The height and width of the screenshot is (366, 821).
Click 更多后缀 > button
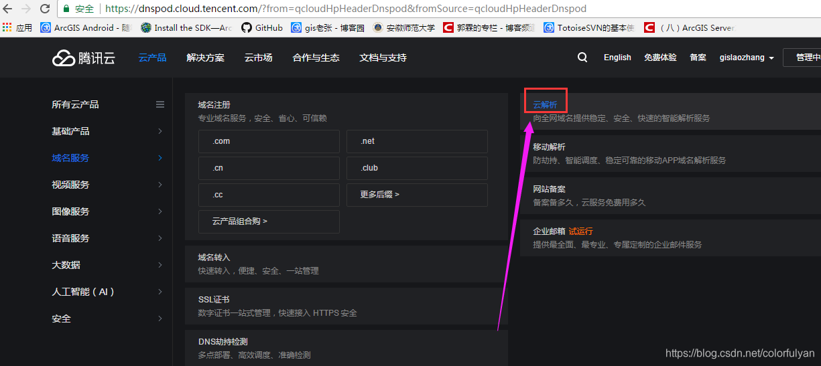[417, 195]
